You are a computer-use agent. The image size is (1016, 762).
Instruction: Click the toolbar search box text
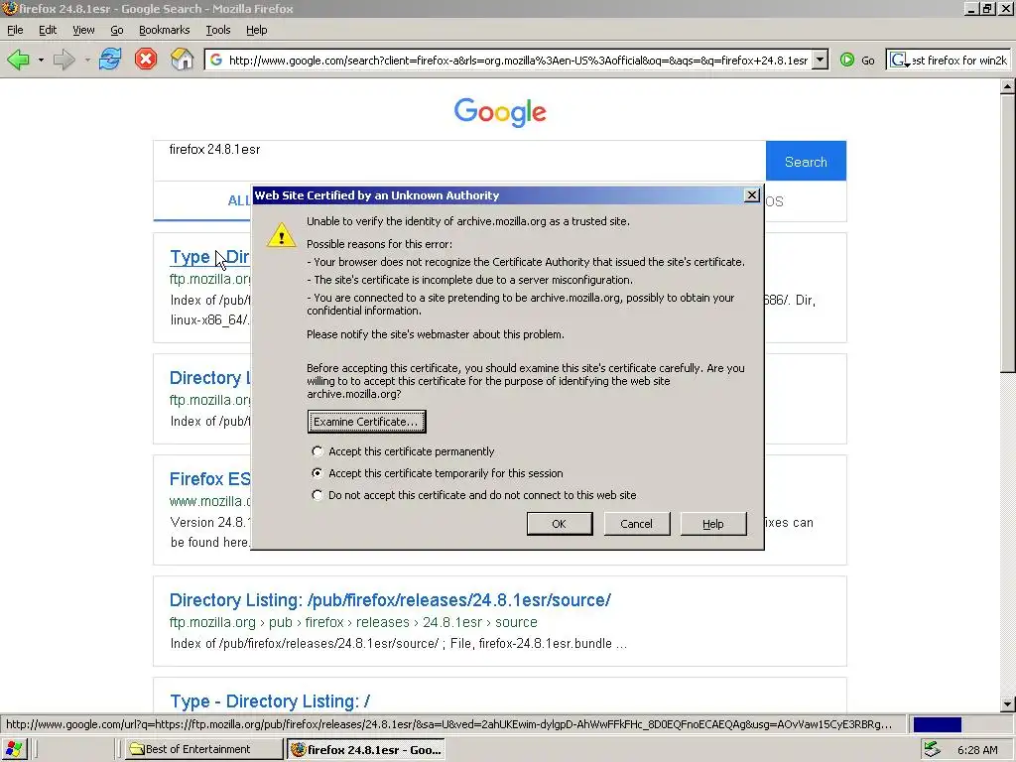click(959, 61)
